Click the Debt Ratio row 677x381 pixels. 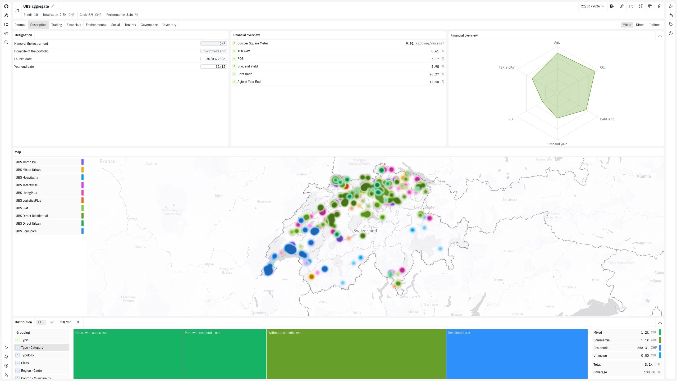pos(338,74)
